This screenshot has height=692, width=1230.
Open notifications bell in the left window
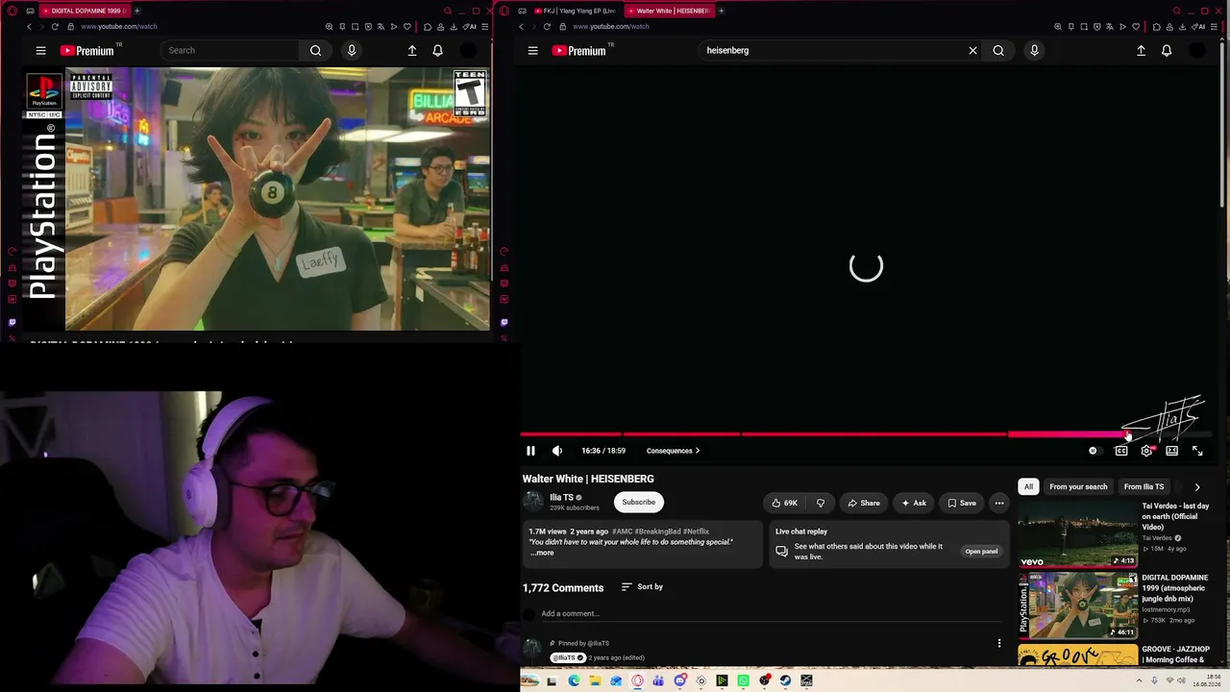(438, 51)
